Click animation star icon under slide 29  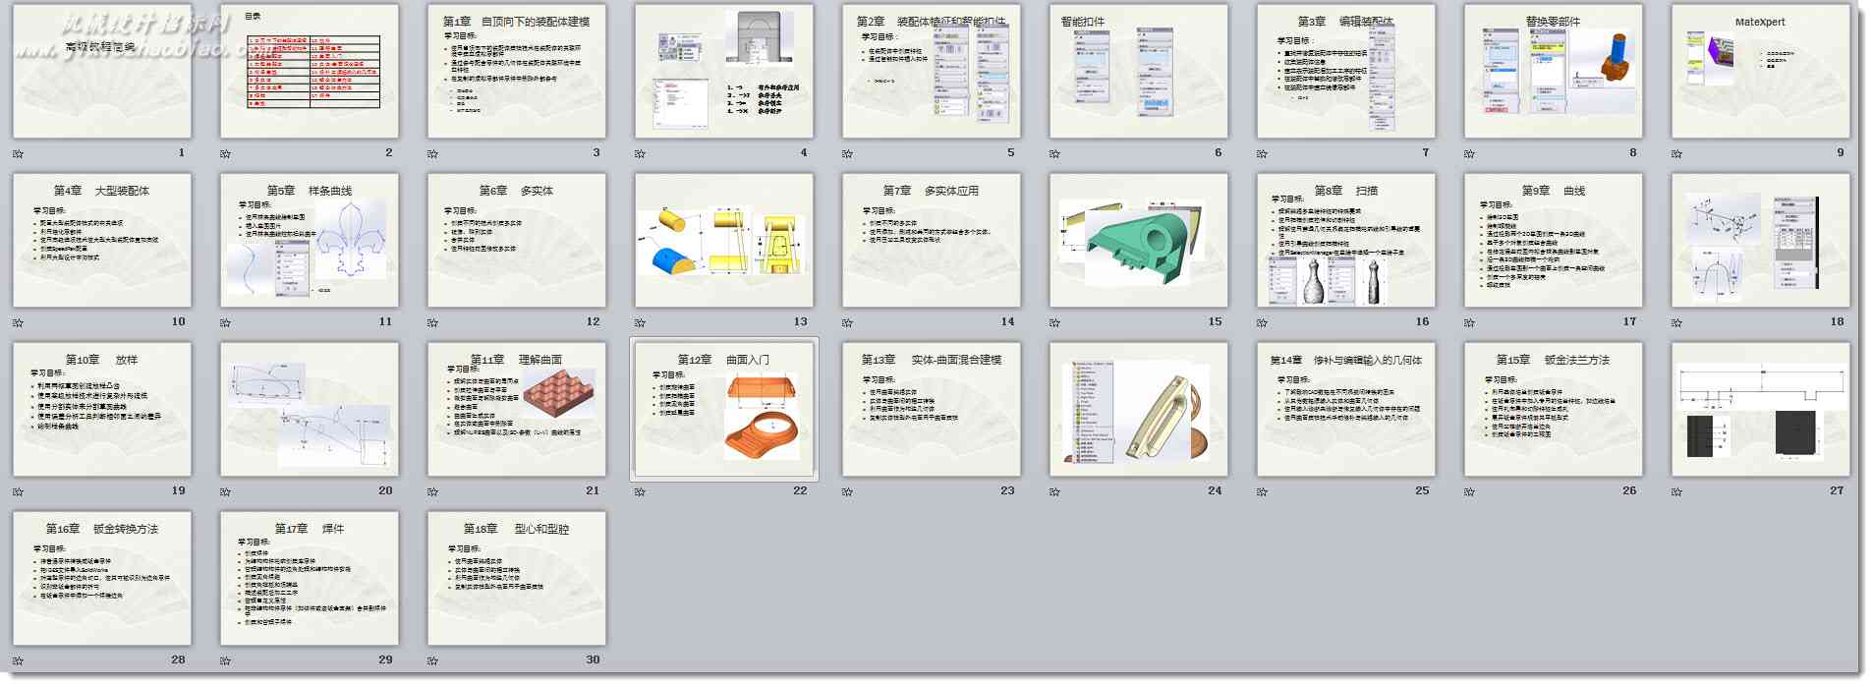pyautogui.click(x=225, y=661)
